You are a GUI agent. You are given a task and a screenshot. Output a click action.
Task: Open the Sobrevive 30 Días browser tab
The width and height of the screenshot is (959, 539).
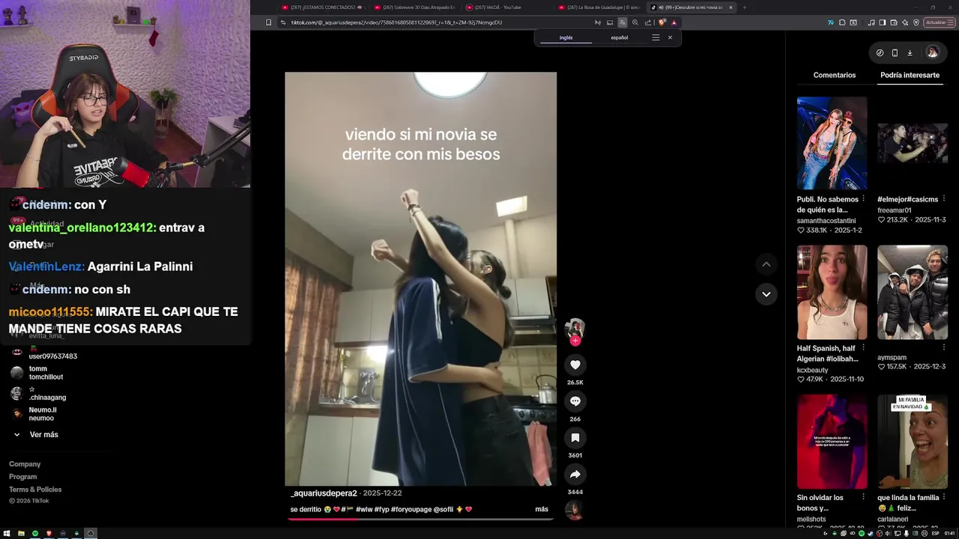click(x=416, y=7)
